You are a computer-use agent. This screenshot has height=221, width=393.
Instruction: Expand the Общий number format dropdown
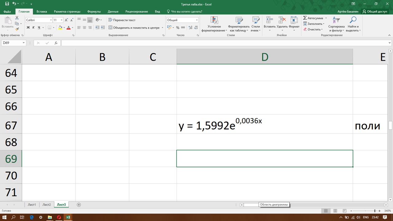pyautogui.click(x=197, y=20)
